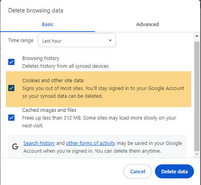201x185 pixels.
Task: Click the scrollbar down arrow
Action: (x=197, y=154)
